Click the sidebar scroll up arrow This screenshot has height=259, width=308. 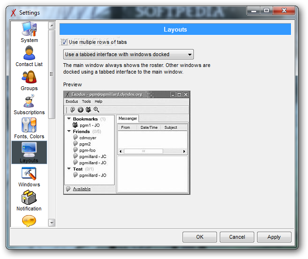click(52, 25)
